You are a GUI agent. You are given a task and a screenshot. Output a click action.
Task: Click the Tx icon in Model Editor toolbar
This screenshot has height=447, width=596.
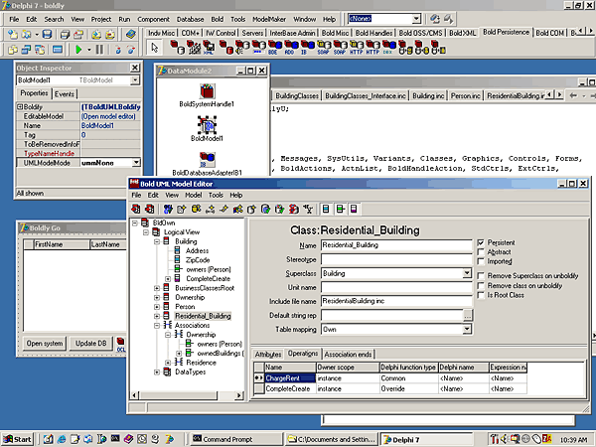[x=308, y=209]
